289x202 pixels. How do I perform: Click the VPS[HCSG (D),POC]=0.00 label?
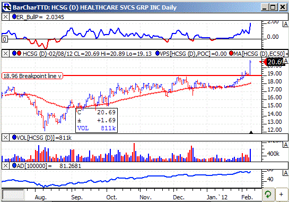193,54
